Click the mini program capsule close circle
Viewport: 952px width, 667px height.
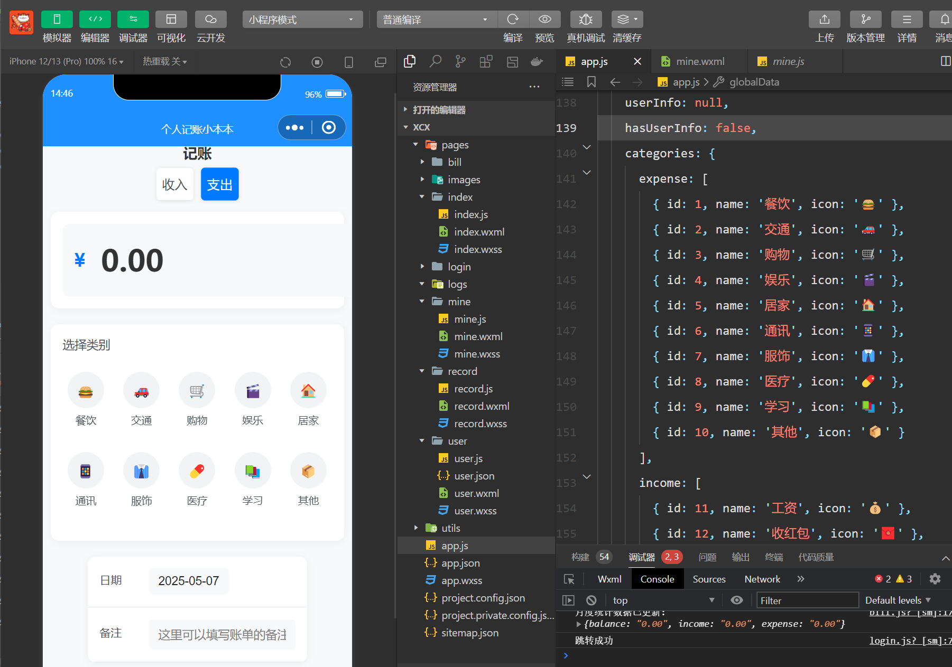(x=329, y=127)
